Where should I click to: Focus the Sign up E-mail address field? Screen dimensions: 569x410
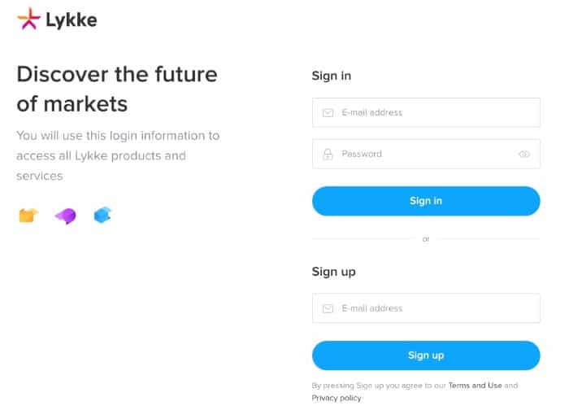coord(426,308)
